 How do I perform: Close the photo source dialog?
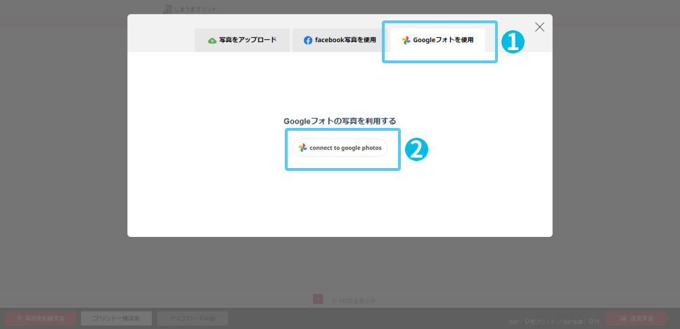[x=539, y=27]
